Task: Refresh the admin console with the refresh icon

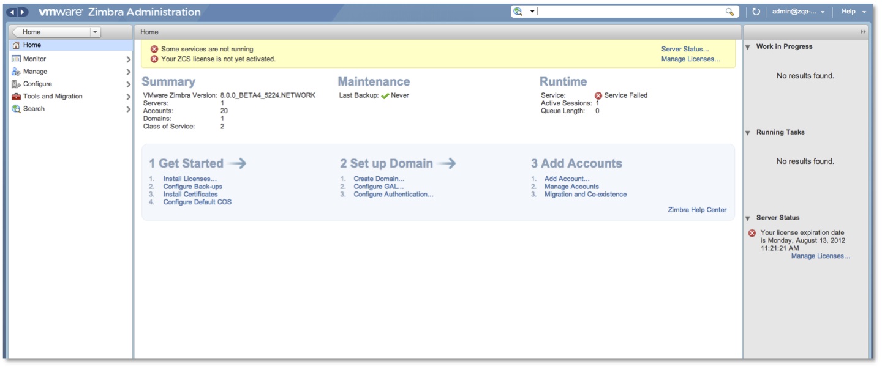Action: pyautogui.click(x=756, y=12)
